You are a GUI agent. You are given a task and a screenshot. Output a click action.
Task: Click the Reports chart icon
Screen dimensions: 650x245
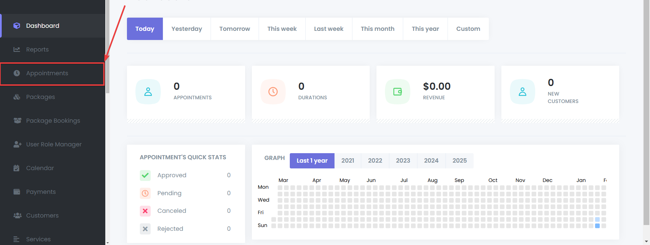point(17,49)
